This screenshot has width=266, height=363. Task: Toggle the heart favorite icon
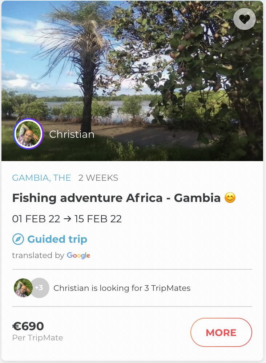(x=244, y=19)
